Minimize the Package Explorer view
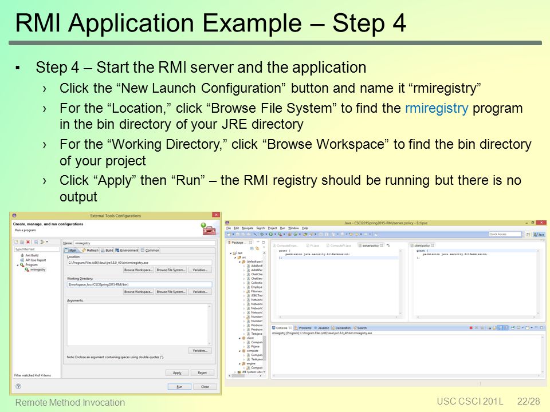 click(x=258, y=241)
